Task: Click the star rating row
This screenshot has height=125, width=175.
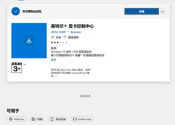Action: coord(58,43)
